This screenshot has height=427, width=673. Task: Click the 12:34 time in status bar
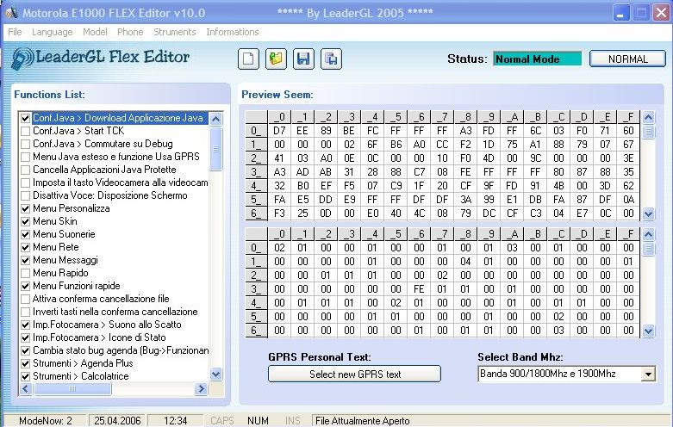click(x=176, y=421)
